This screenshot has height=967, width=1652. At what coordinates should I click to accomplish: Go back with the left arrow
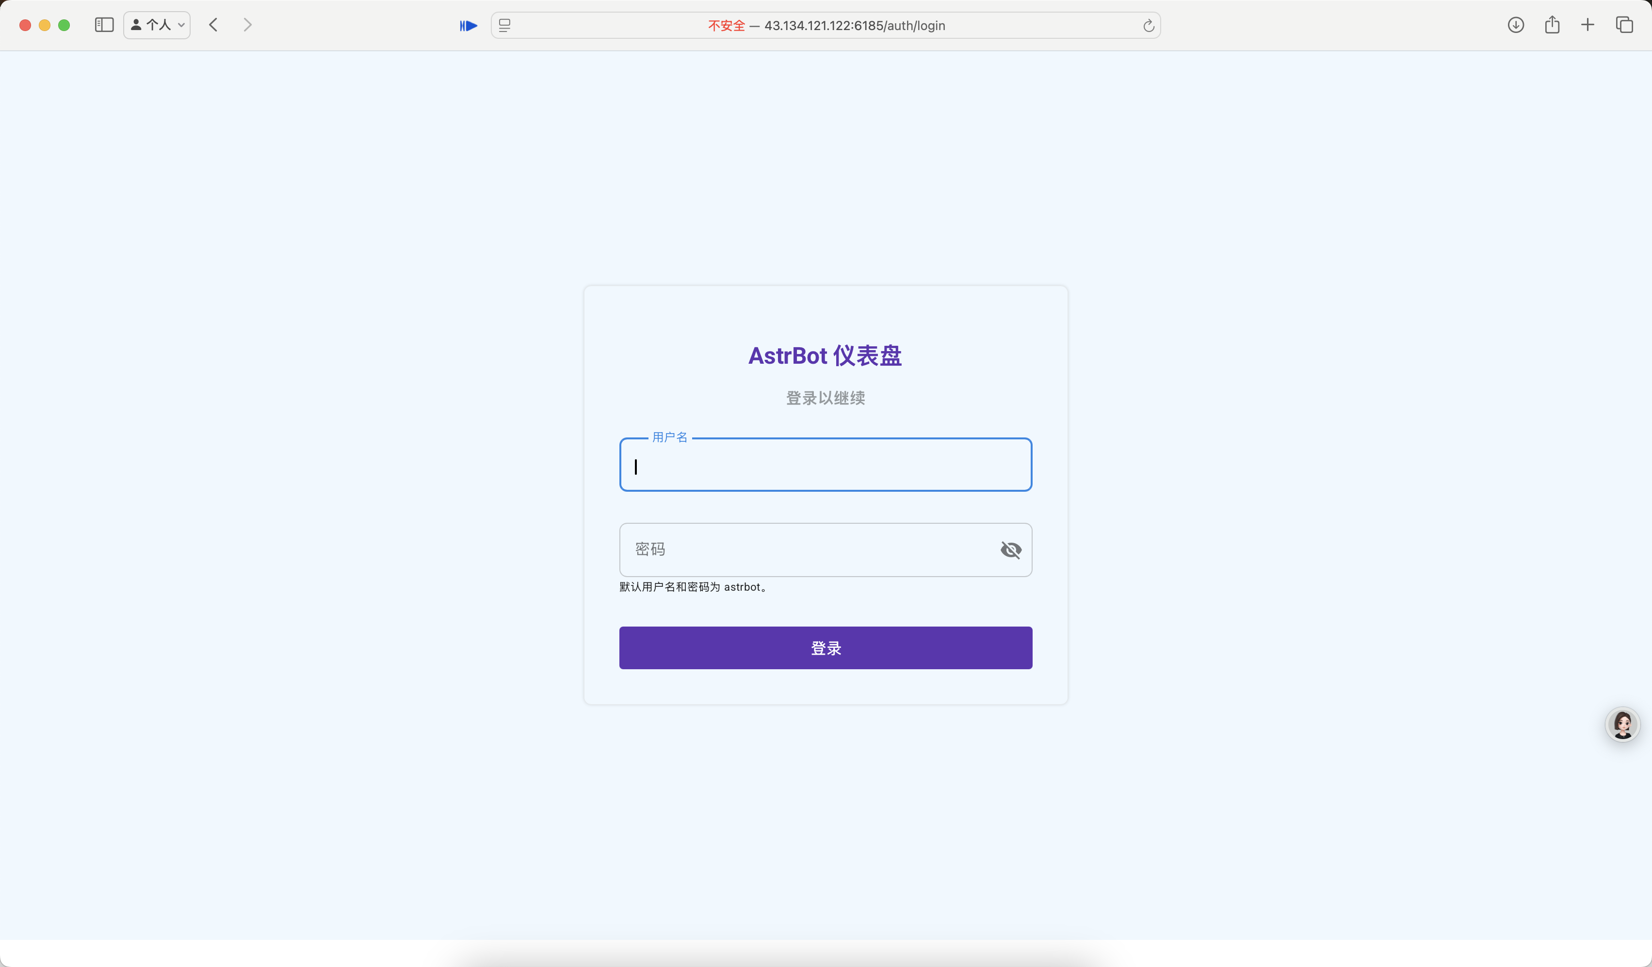pos(213,25)
